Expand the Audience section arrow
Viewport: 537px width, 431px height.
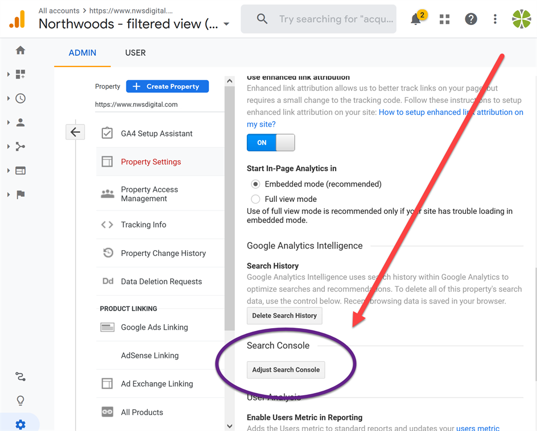click(9, 123)
